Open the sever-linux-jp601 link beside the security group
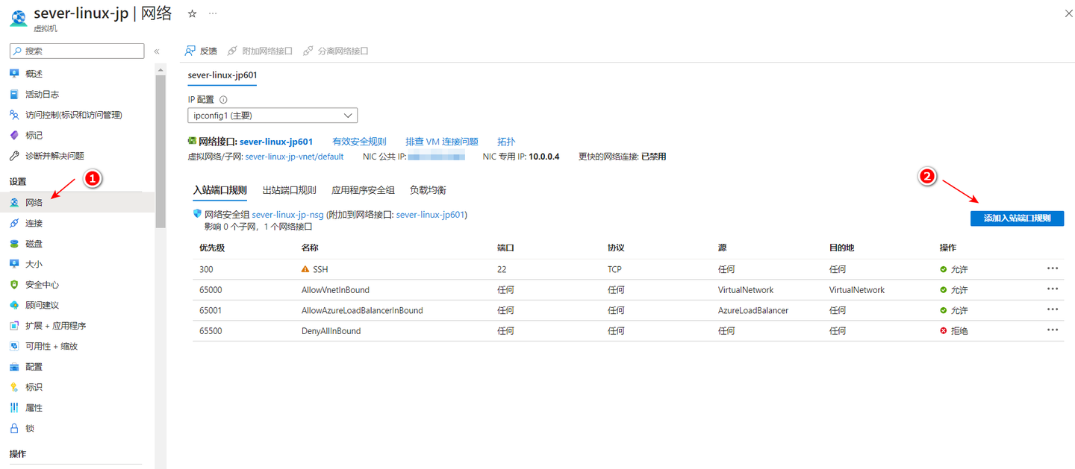The width and height of the screenshot is (1075, 469). [430, 215]
